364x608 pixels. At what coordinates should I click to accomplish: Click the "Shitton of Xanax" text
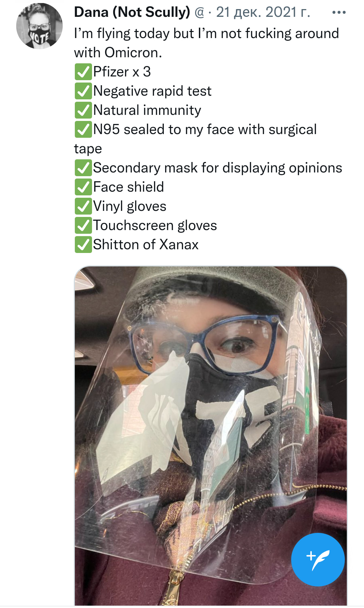coord(146,245)
